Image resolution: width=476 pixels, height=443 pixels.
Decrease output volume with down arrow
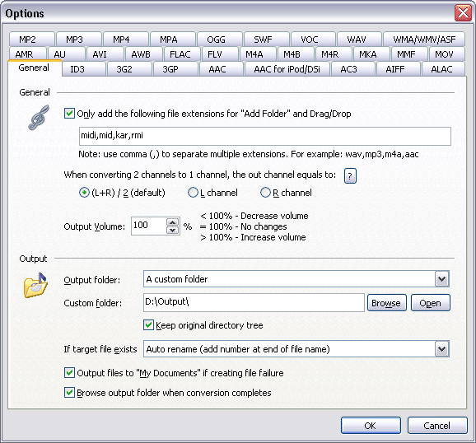pyautogui.click(x=172, y=230)
